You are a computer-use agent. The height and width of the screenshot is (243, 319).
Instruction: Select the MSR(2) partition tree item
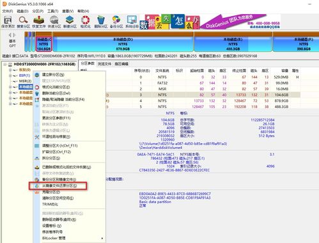(x=25, y=81)
